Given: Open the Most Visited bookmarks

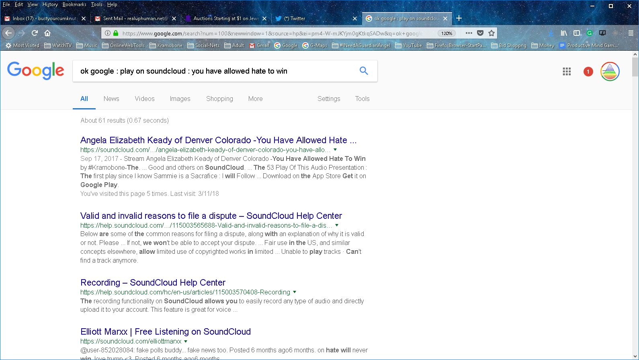Looking at the screenshot, I should [x=23, y=45].
